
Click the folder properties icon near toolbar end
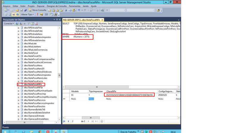tap(158, 10)
